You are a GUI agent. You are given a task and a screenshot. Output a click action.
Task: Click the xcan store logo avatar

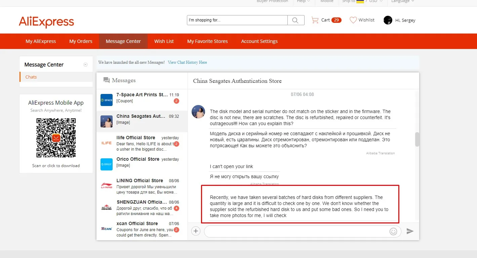(x=107, y=229)
